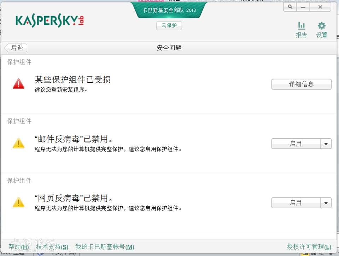Expand the dropdown arrow next to 邮件反病毒 启用

point(326,144)
